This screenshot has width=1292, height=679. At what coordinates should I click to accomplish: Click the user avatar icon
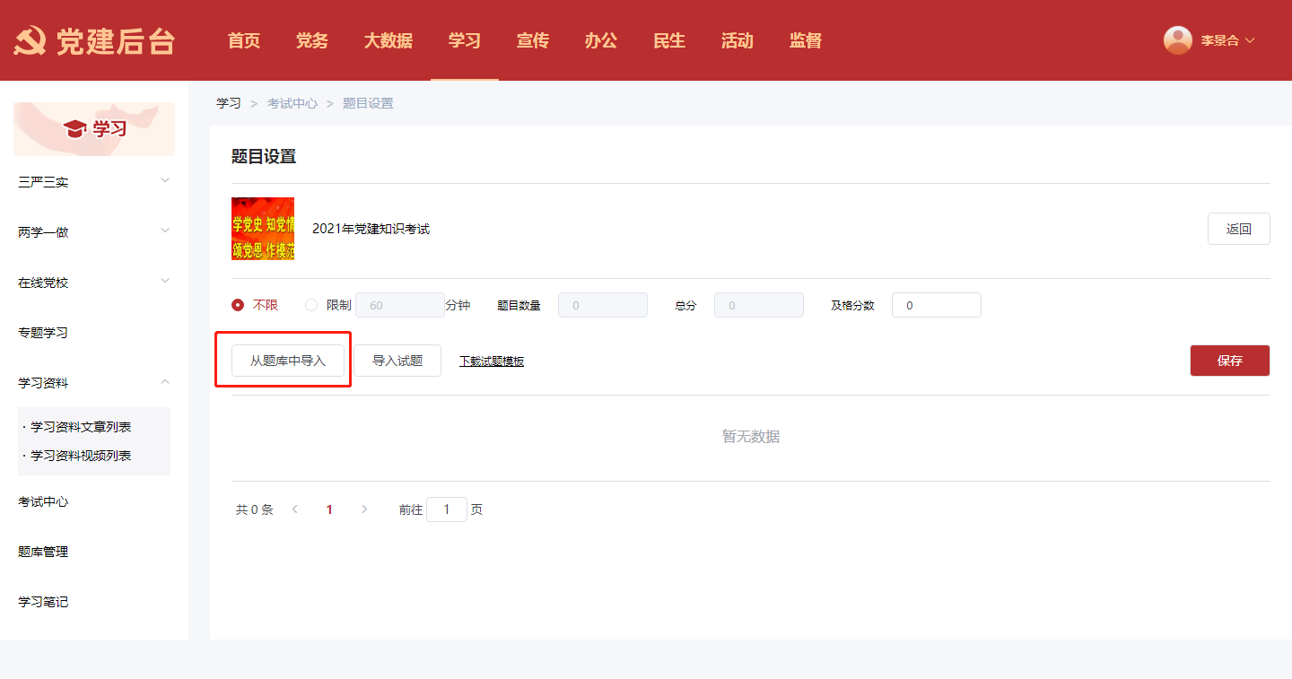coord(1177,40)
